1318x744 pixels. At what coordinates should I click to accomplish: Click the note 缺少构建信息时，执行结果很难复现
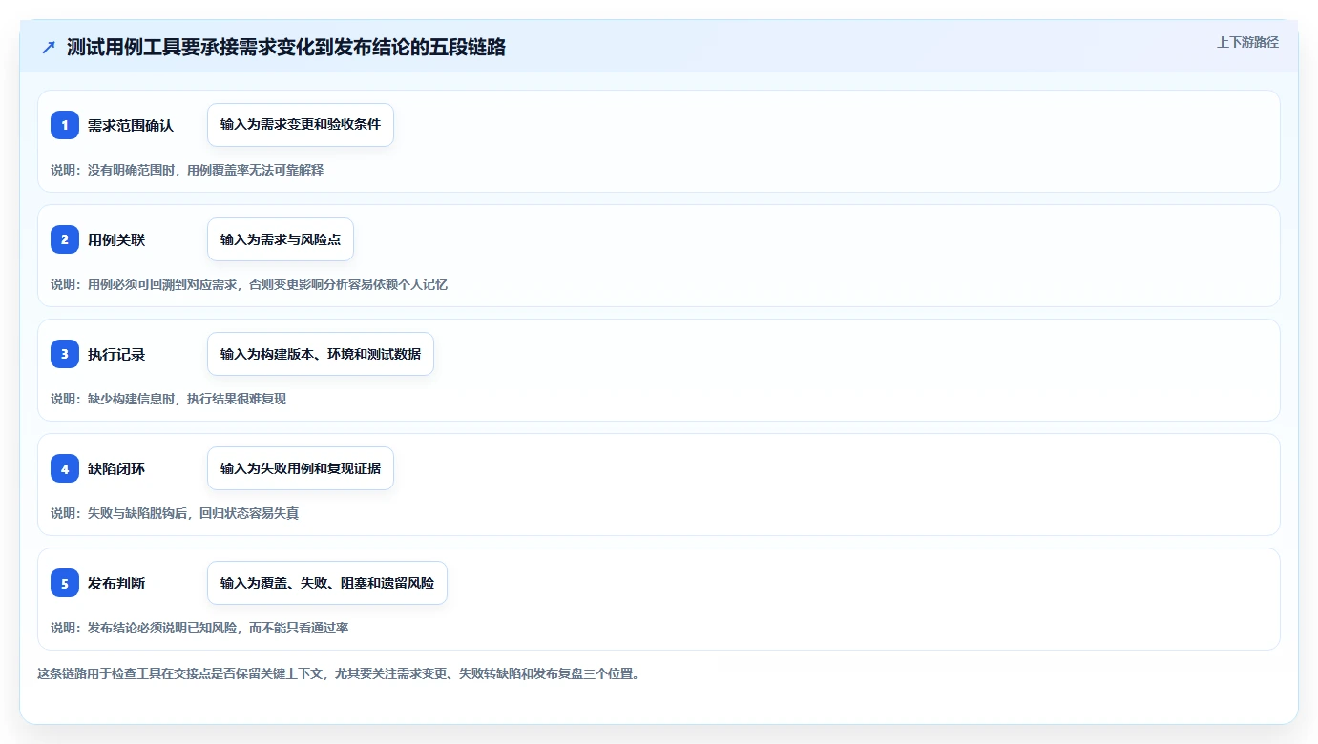point(169,399)
